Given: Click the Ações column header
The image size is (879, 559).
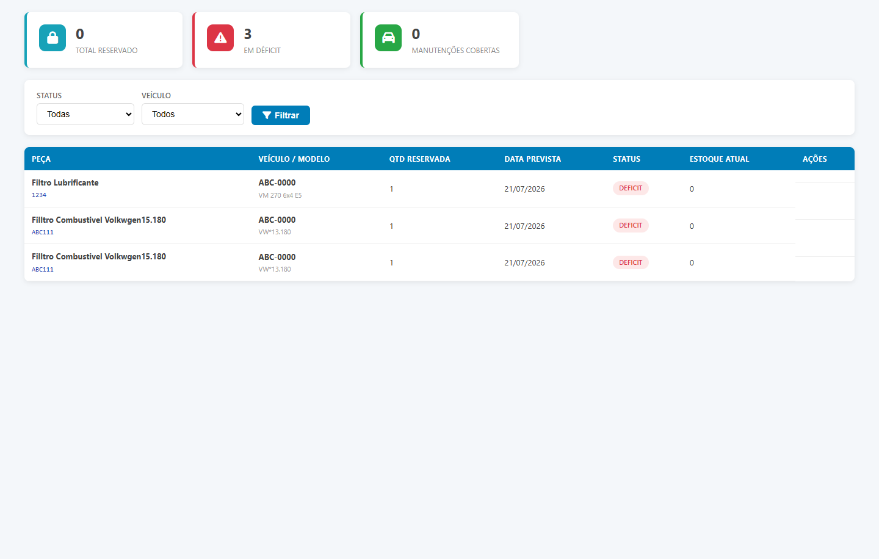Looking at the screenshot, I should pyautogui.click(x=814, y=159).
